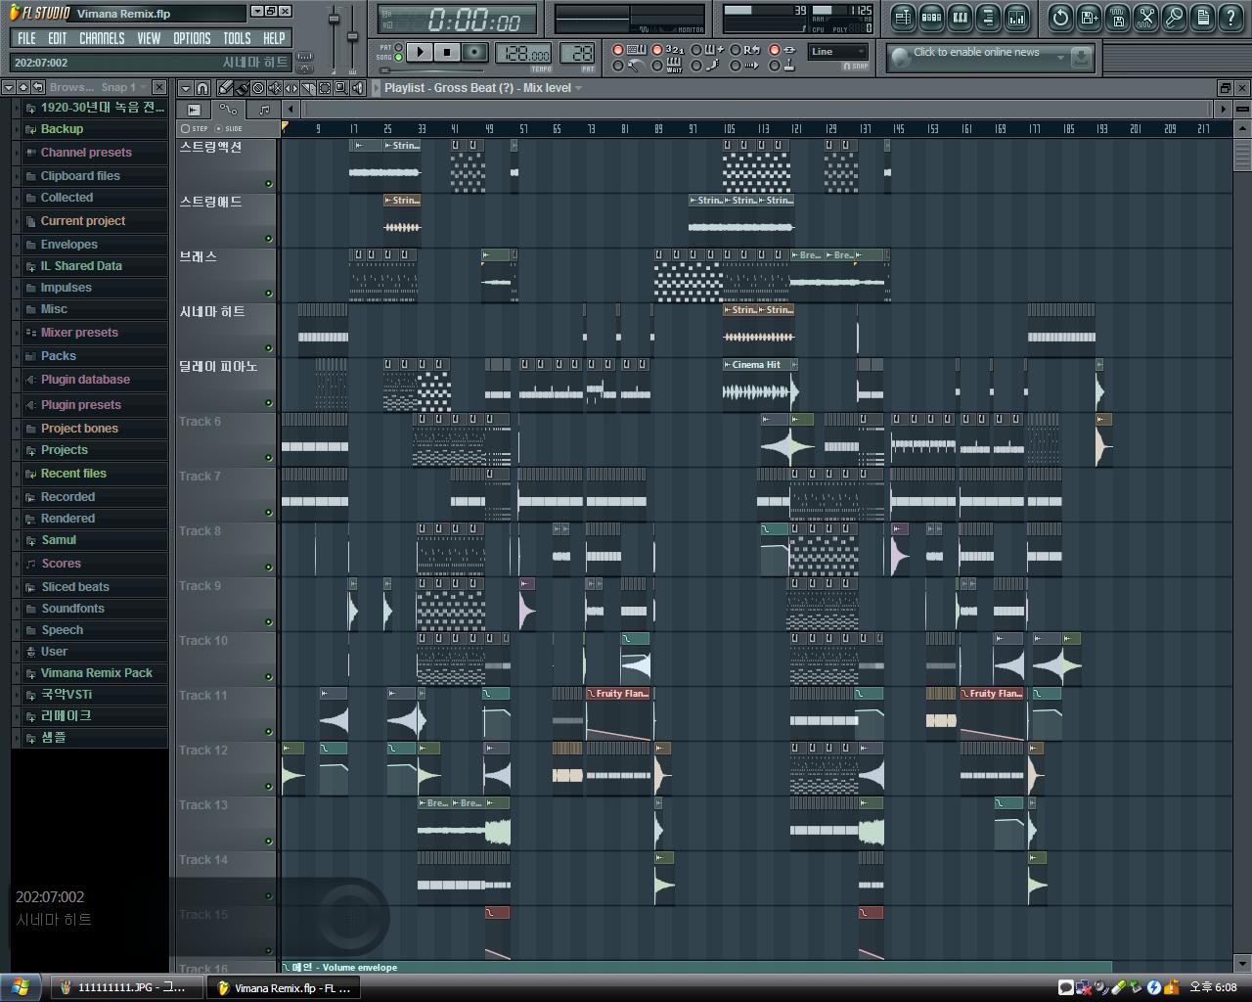Viewport: 1252px width, 1002px height.
Task: Toggle the metronome switch
Action: pyautogui.click(x=618, y=66)
